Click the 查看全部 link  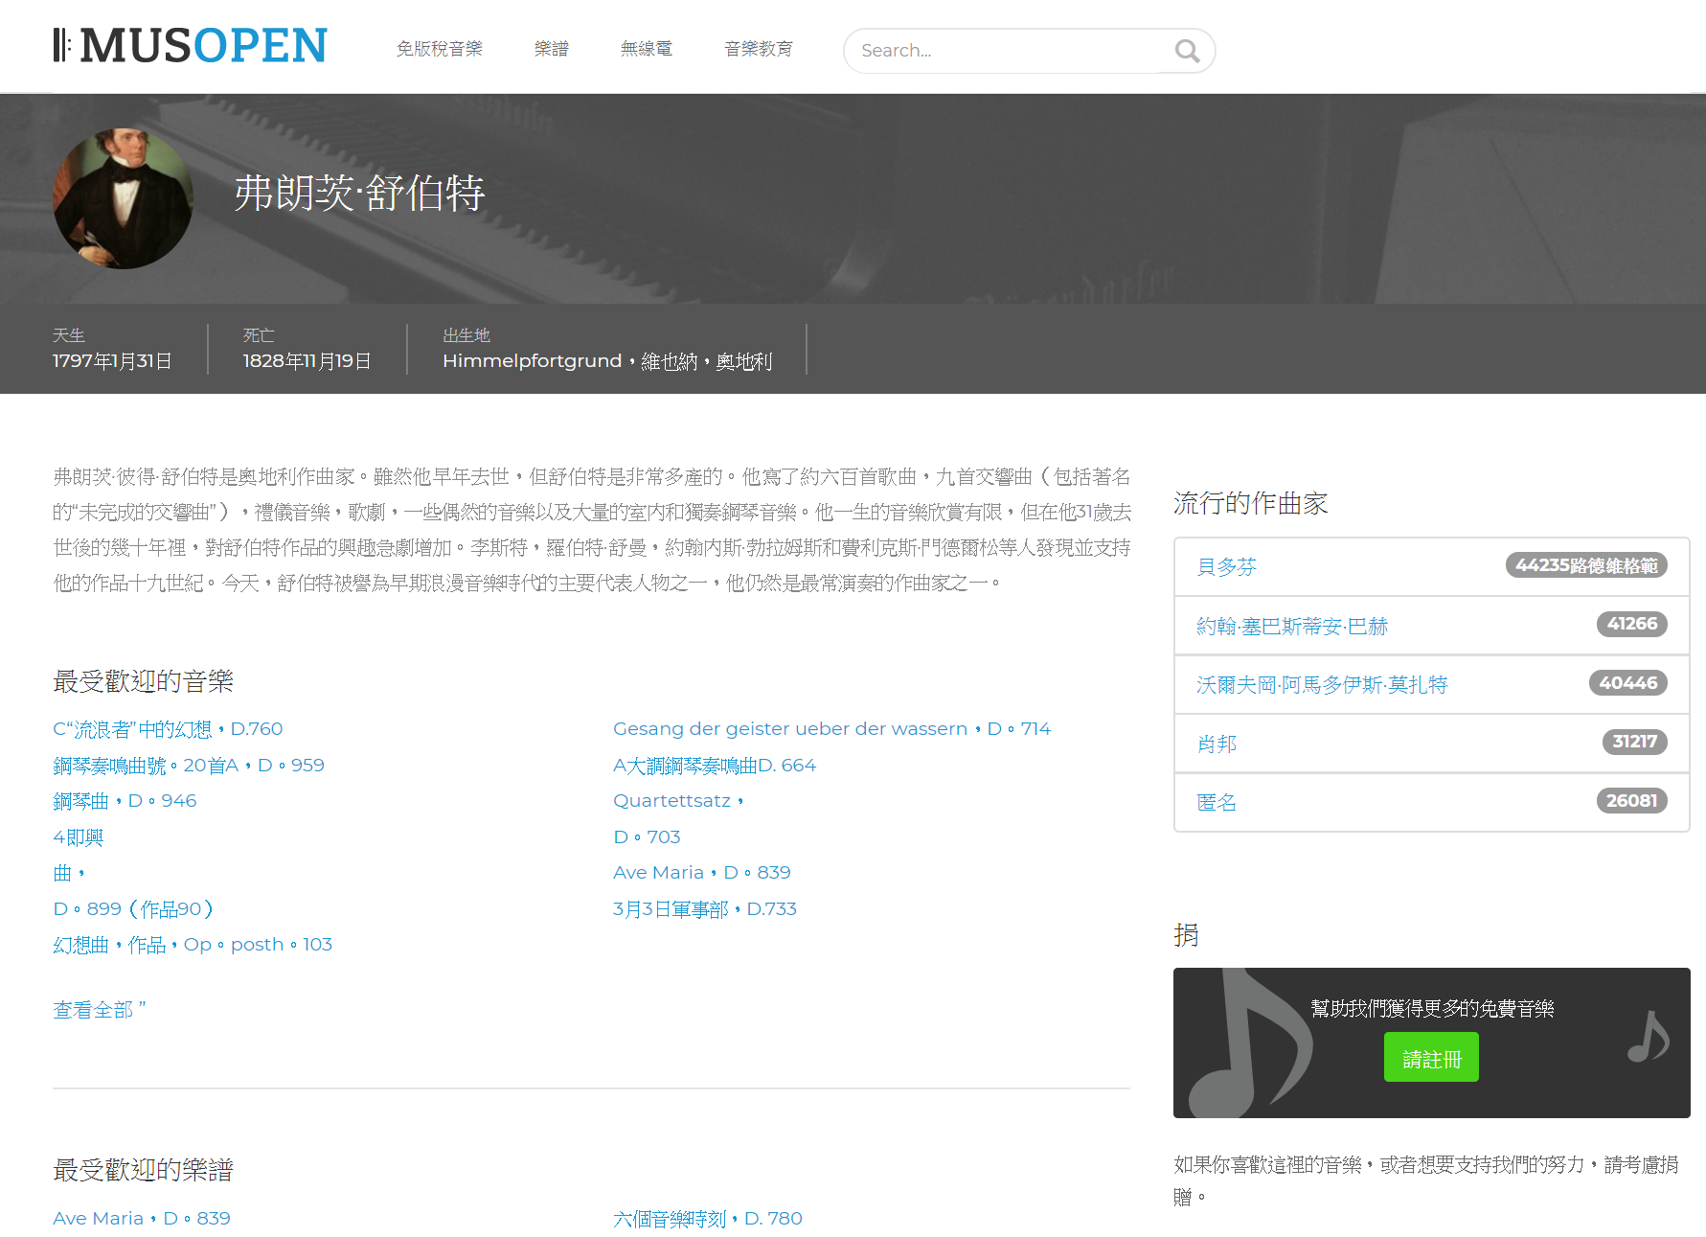point(99,1010)
